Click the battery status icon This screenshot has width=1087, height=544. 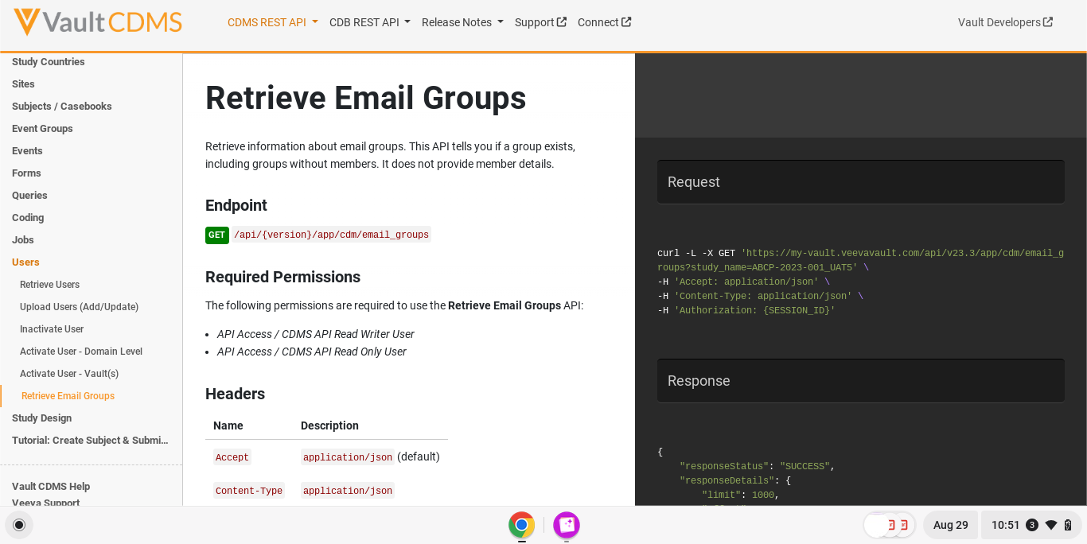(1068, 525)
